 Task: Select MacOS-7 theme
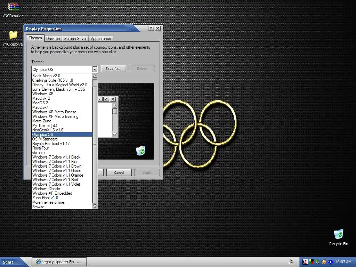[x=62, y=107]
